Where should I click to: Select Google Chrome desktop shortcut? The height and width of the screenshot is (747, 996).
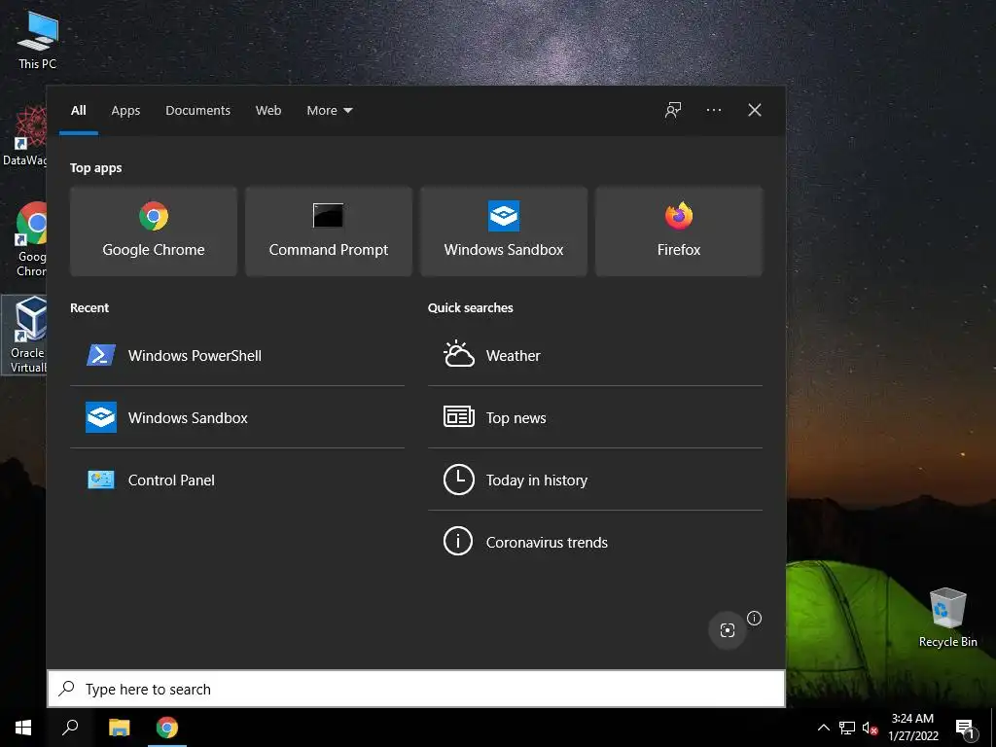[x=30, y=239]
